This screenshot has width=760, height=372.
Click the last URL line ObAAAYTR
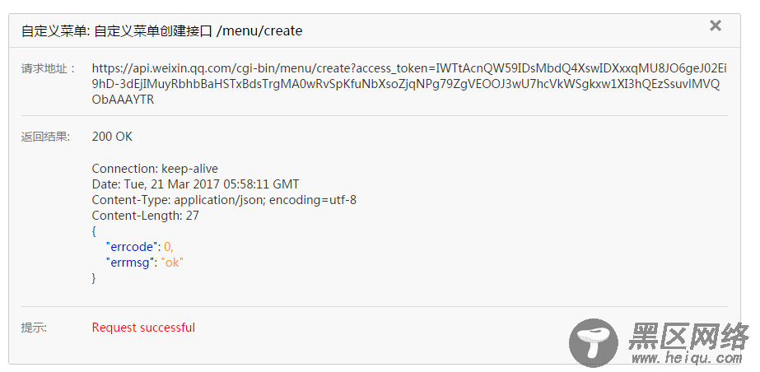click(124, 100)
